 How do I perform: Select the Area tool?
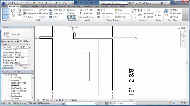[x=118, y=10]
